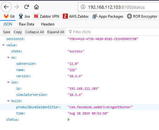This screenshot has height=130, width=159.
Task: Open the Git bookmark
Action: (x=9, y=16)
